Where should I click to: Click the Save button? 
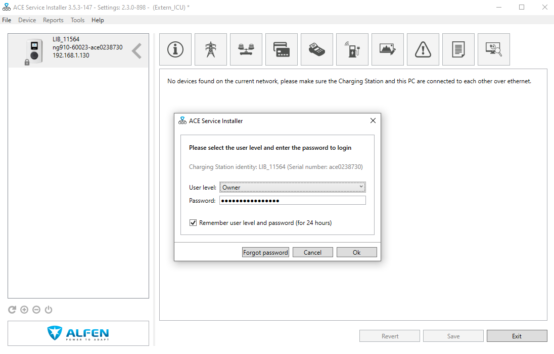point(453,336)
